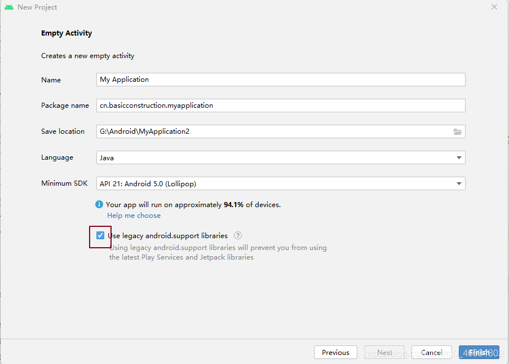Open the Help me choose link
The width and height of the screenshot is (509, 364).
[134, 216]
